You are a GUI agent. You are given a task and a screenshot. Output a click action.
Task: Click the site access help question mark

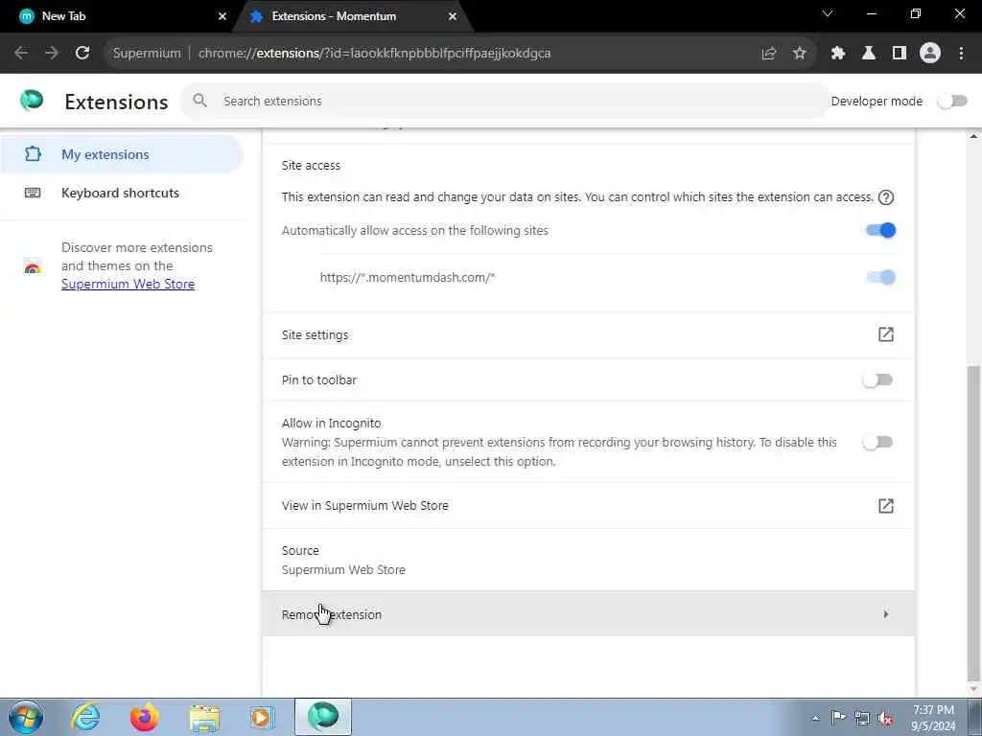click(x=885, y=197)
